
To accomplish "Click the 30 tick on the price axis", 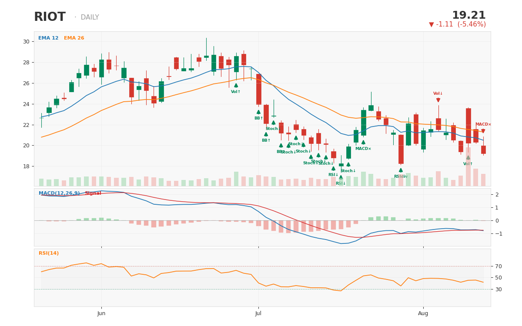I will point(26,42).
